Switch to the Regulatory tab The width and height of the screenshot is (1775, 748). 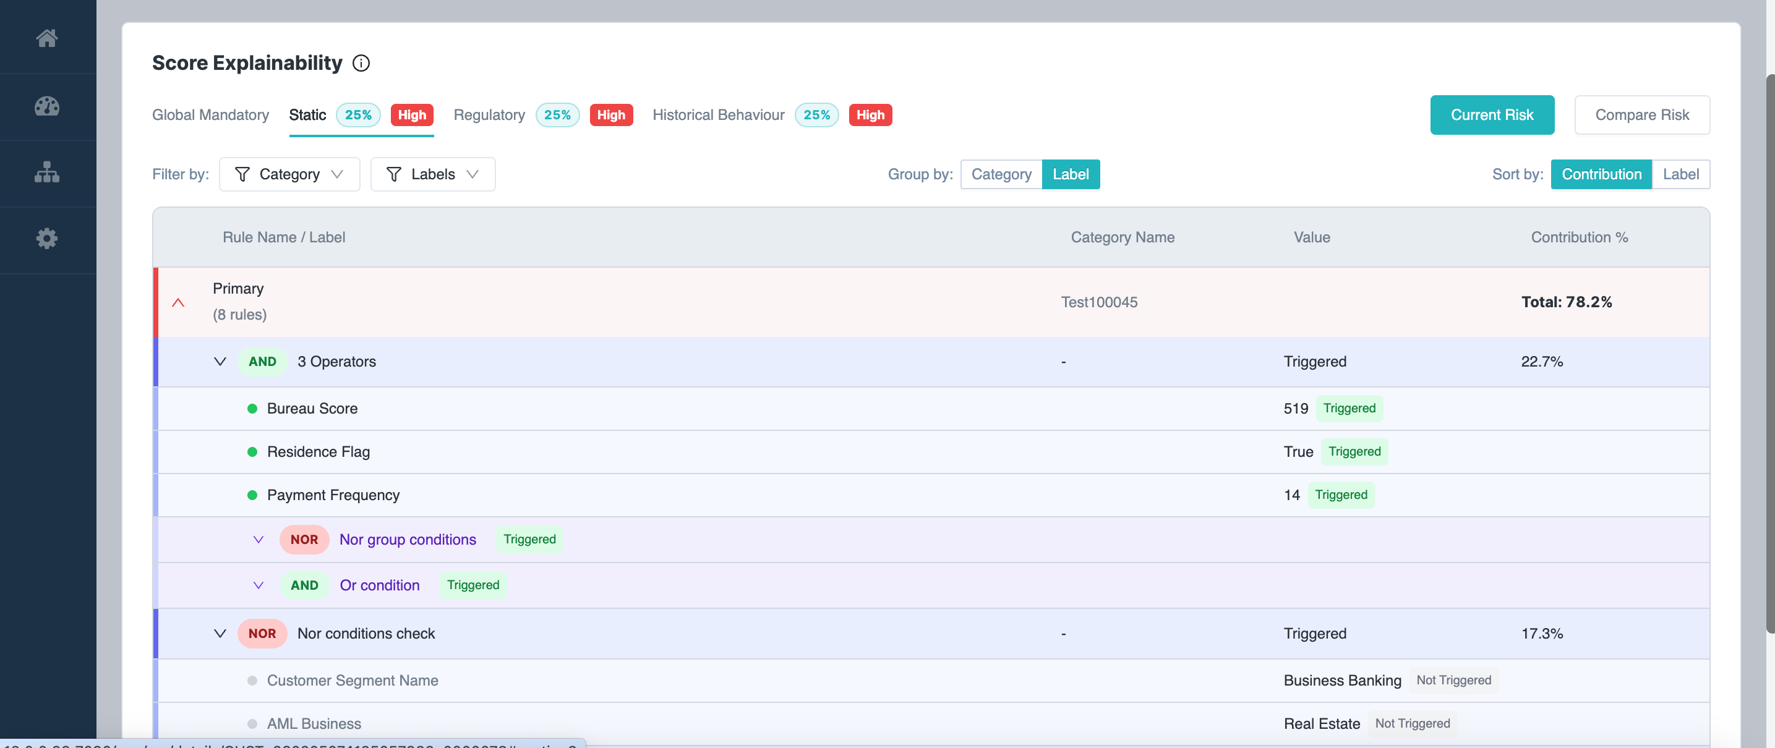click(x=489, y=115)
